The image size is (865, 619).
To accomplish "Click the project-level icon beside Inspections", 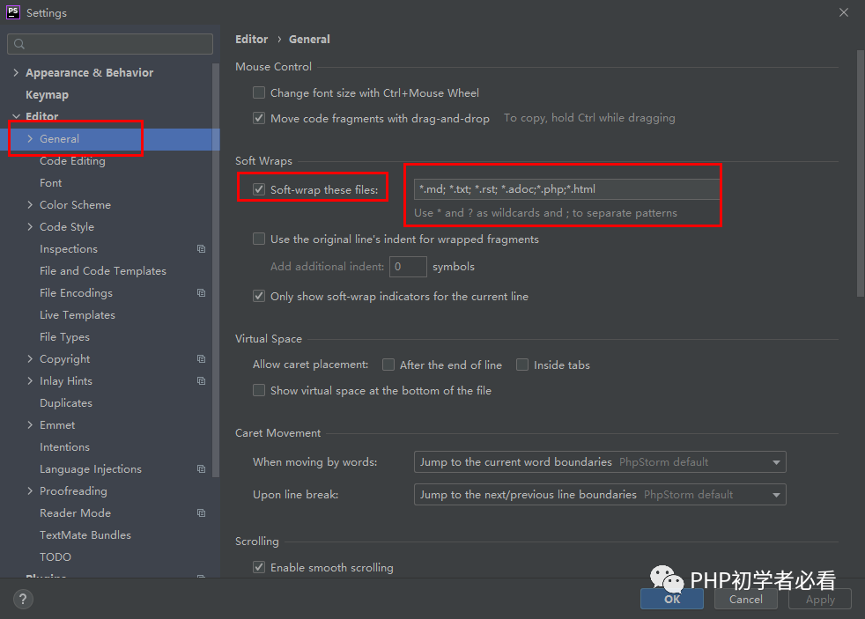I will point(202,249).
